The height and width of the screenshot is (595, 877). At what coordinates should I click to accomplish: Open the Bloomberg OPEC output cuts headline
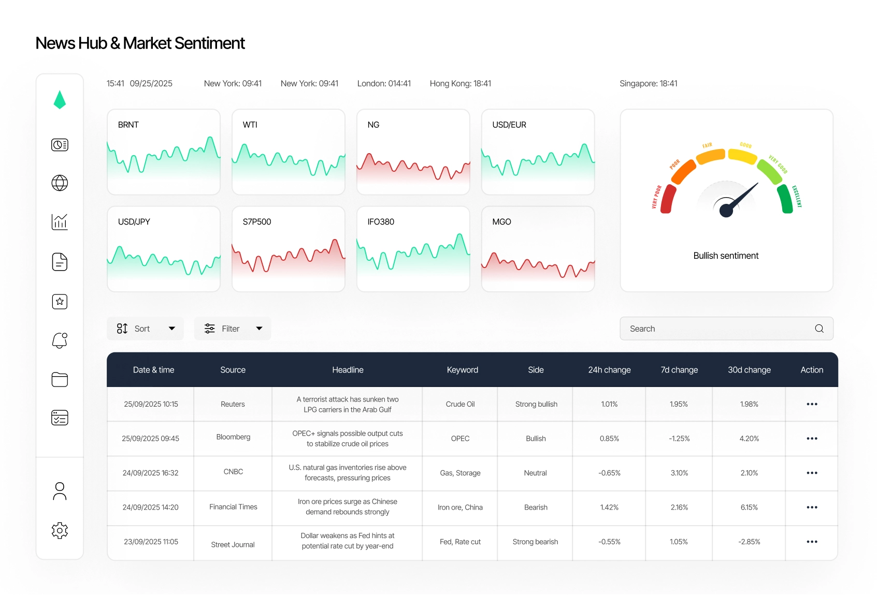(348, 438)
